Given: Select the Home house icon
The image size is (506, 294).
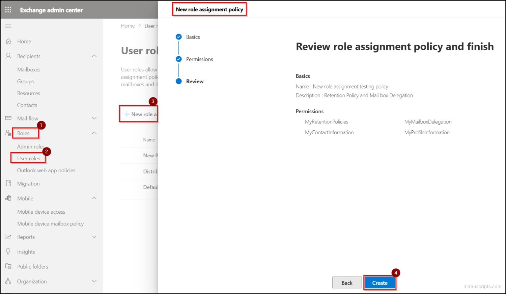Looking at the screenshot, I should (x=9, y=41).
